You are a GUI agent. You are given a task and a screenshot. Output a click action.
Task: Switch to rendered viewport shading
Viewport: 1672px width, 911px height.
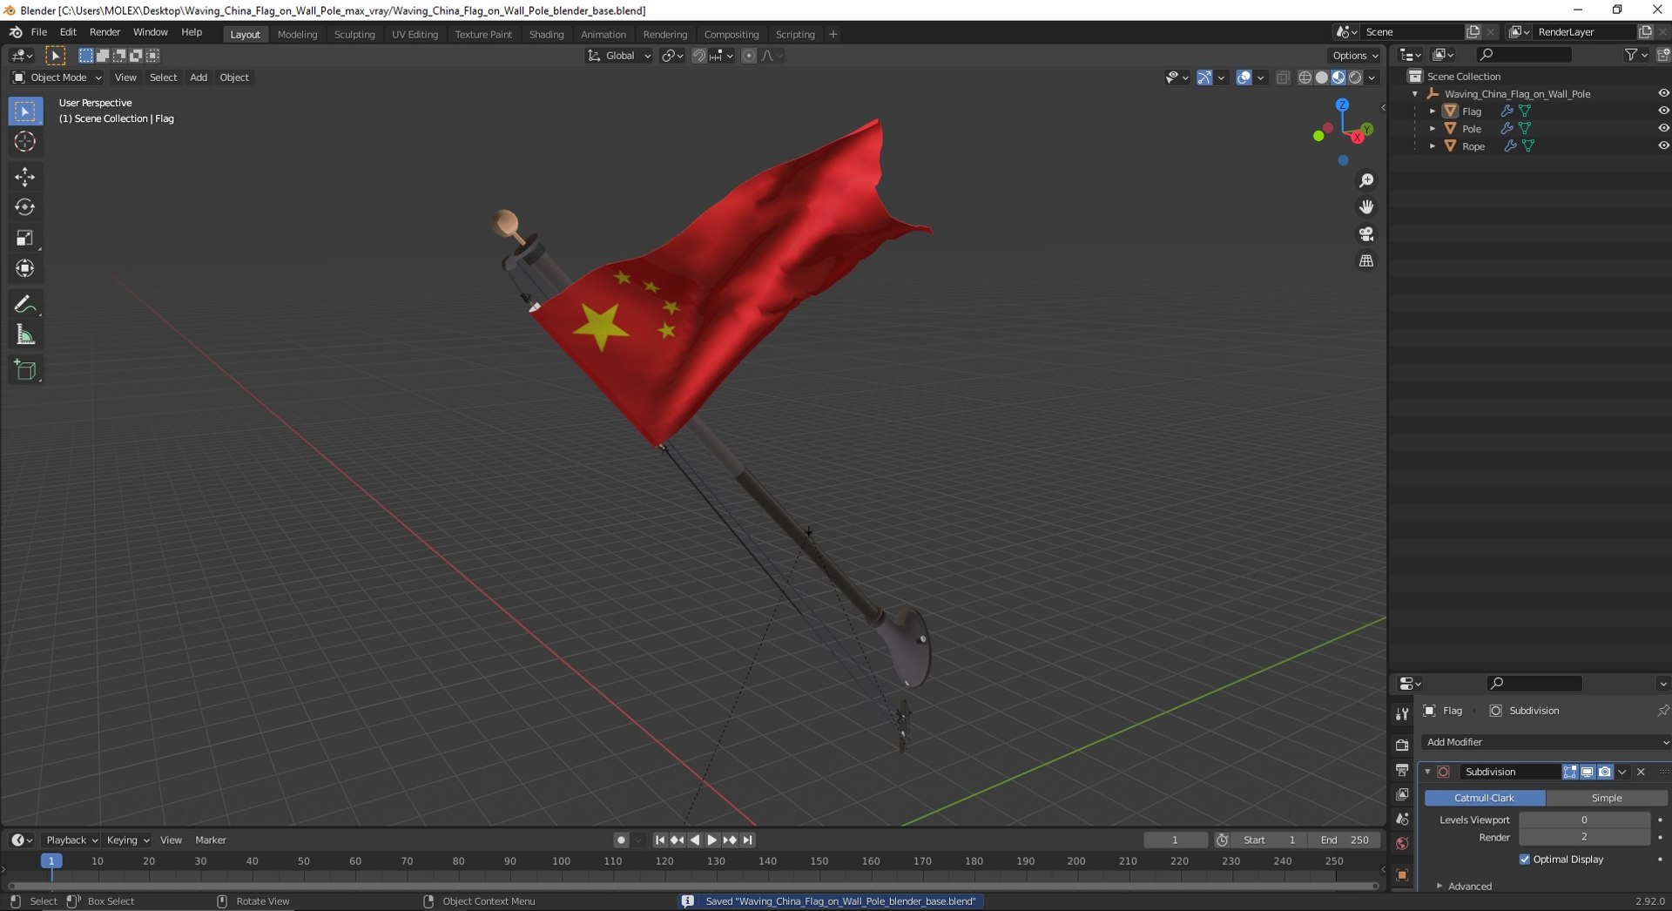[x=1355, y=78]
